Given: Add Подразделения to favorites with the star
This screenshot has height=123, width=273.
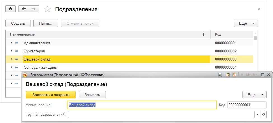Looking at the screenshot, I should (48, 9).
